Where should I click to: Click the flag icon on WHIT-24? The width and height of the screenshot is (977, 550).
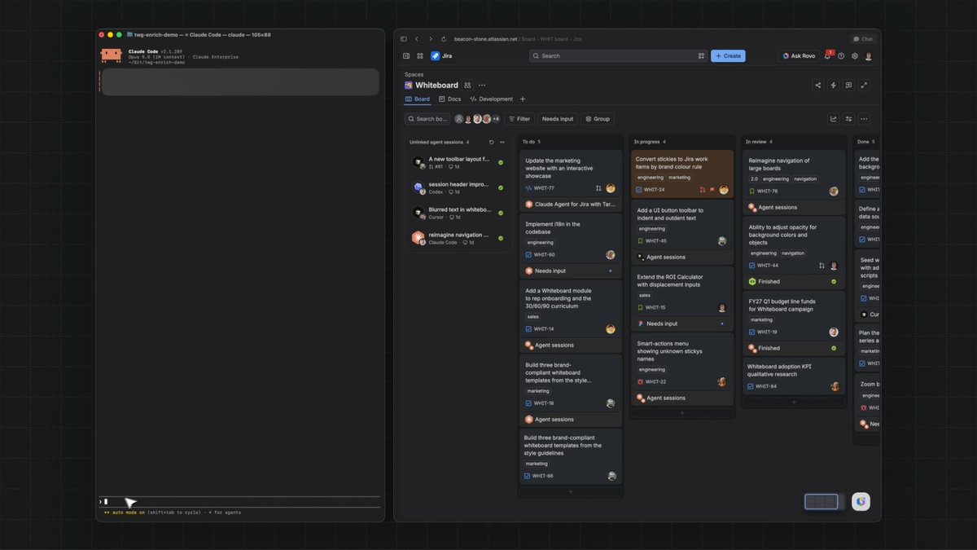[x=712, y=190]
